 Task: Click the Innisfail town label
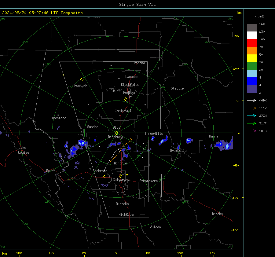pos(123,111)
